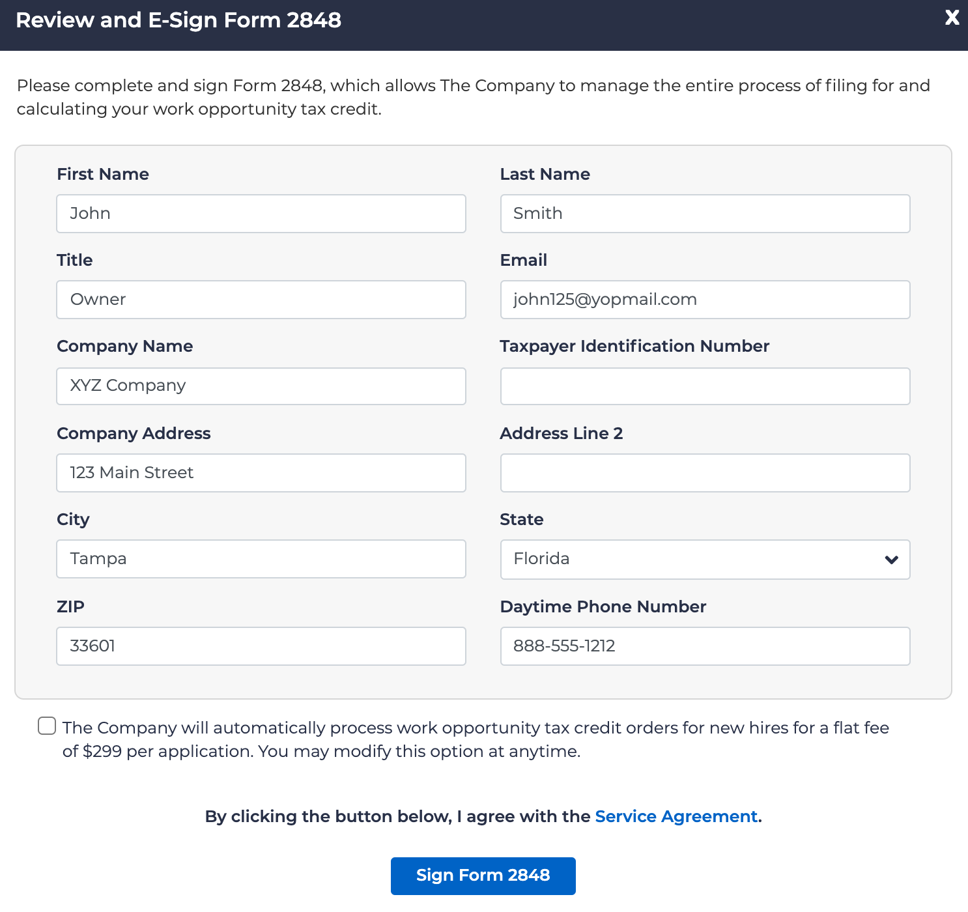Click the First Name field
Image resolution: width=968 pixels, height=912 pixels.
point(261,214)
